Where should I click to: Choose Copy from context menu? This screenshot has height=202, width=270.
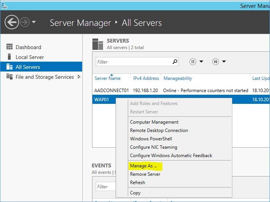tap(135, 193)
